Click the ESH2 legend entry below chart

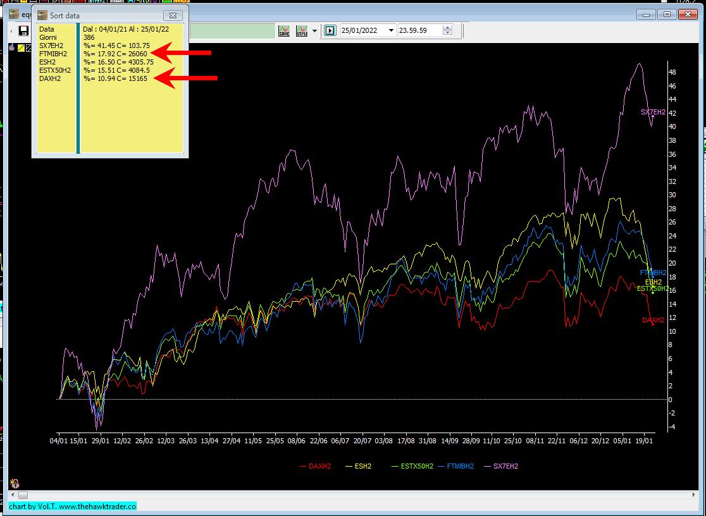point(359,466)
